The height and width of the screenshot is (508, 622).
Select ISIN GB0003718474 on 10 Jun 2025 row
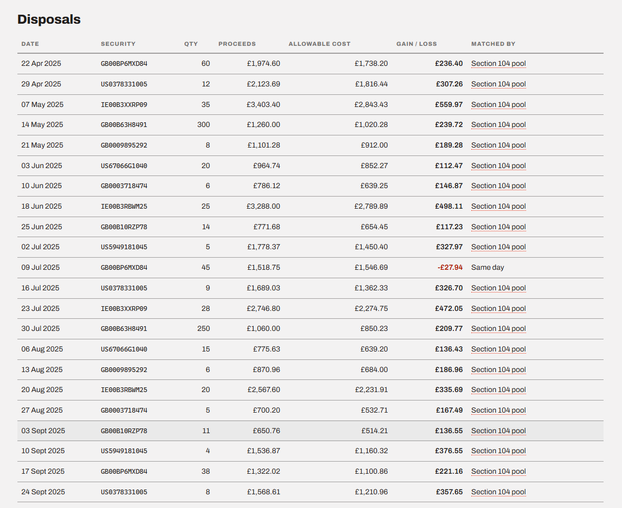pos(124,185)
